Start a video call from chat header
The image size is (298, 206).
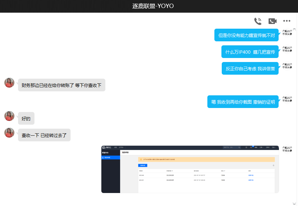[x=272, y=21]
